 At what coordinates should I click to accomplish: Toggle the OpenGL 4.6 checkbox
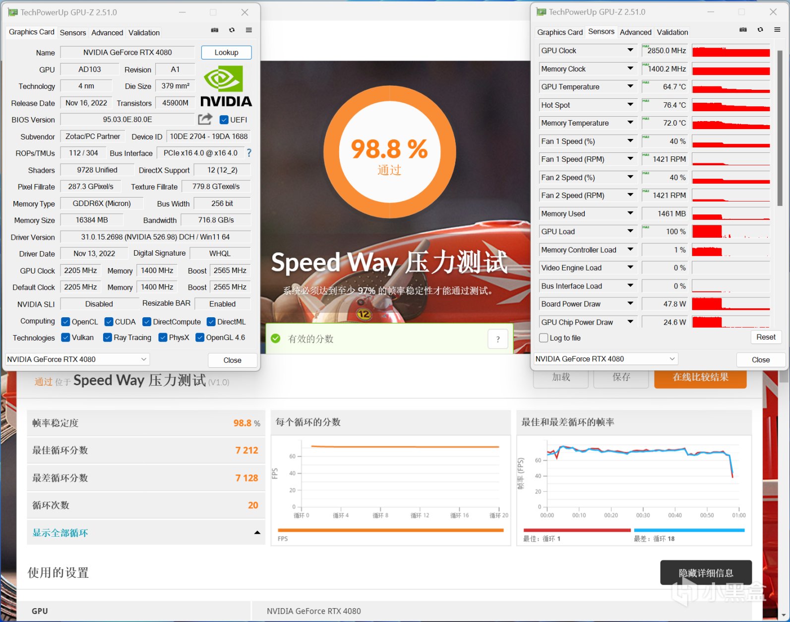click(200, 338)
